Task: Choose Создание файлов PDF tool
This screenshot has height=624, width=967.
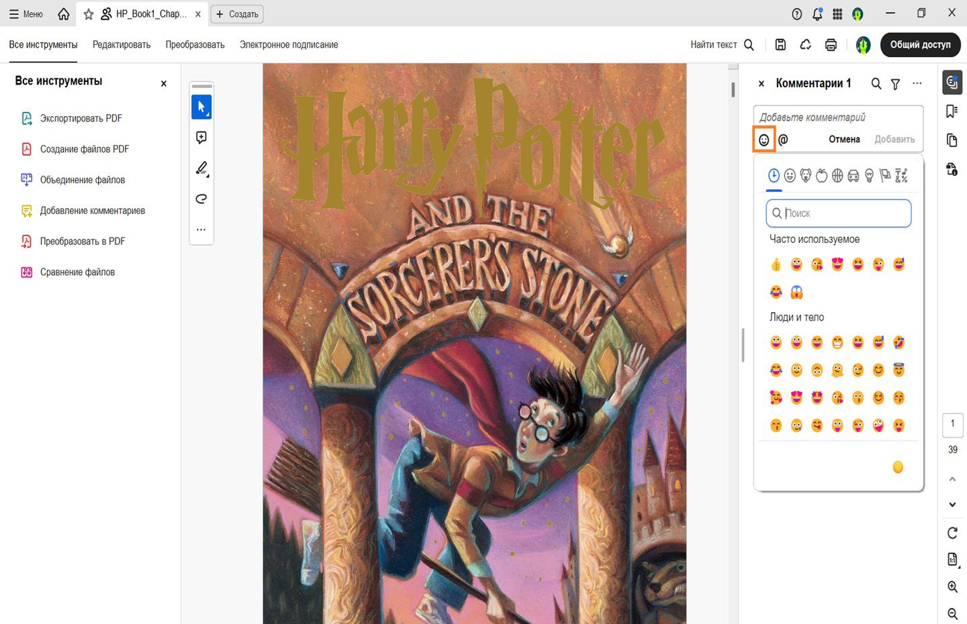Action: click(x=75, y=150)
